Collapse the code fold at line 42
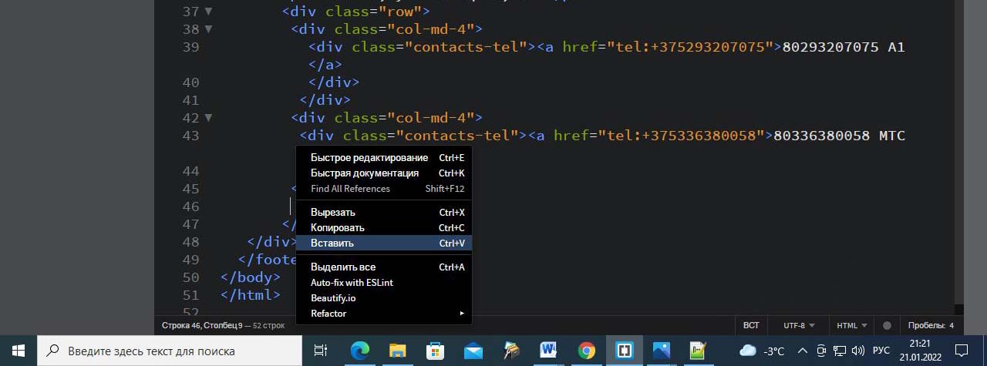The image size is (987, 366). [x=208, y=118]
